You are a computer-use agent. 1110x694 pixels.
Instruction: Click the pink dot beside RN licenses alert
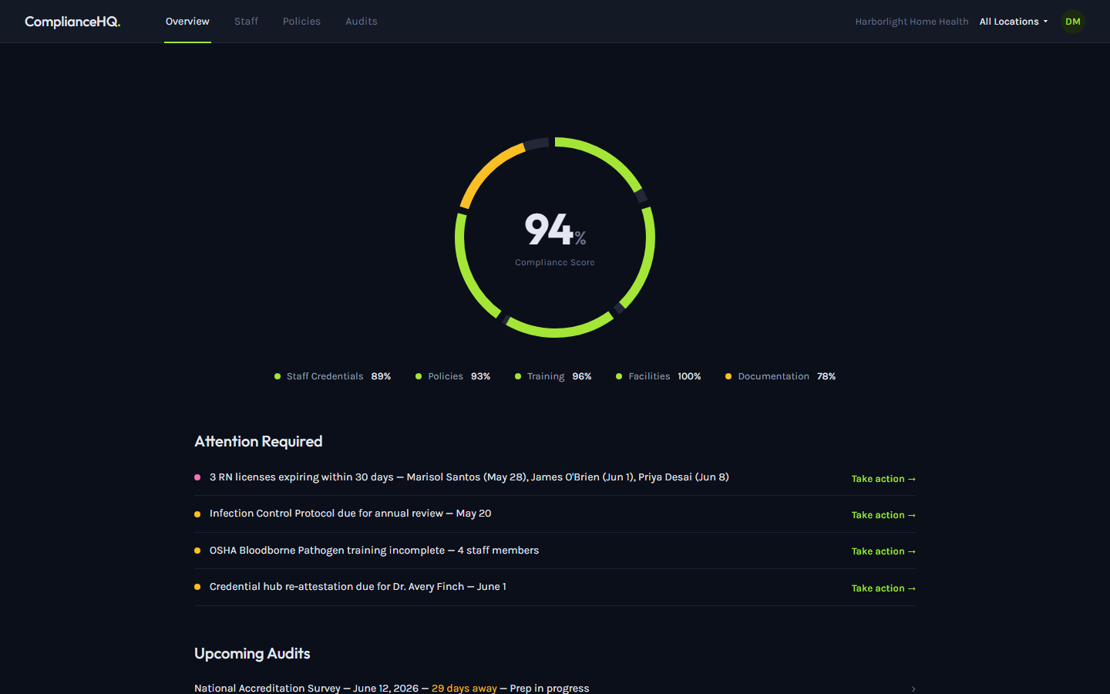(x=197, y=477)
